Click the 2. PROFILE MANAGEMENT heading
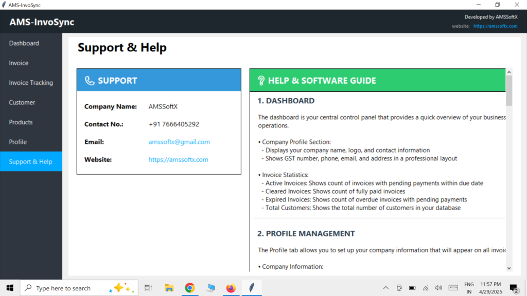 coord(306,234)
